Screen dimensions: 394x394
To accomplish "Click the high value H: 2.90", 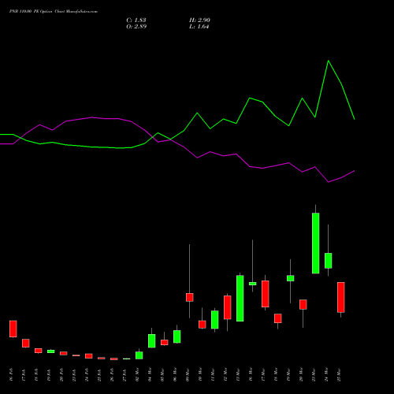I will click(199, 20).
